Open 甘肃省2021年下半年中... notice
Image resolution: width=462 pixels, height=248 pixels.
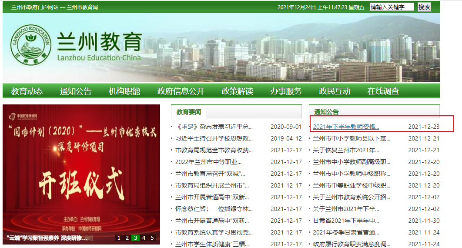[346, 221]
